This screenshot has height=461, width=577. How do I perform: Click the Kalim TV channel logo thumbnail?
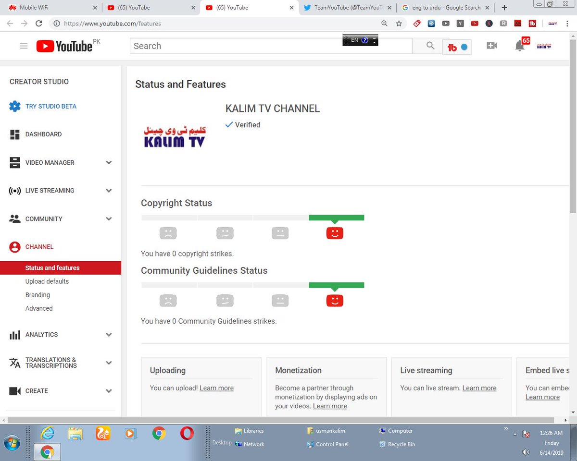pos(174,136)
